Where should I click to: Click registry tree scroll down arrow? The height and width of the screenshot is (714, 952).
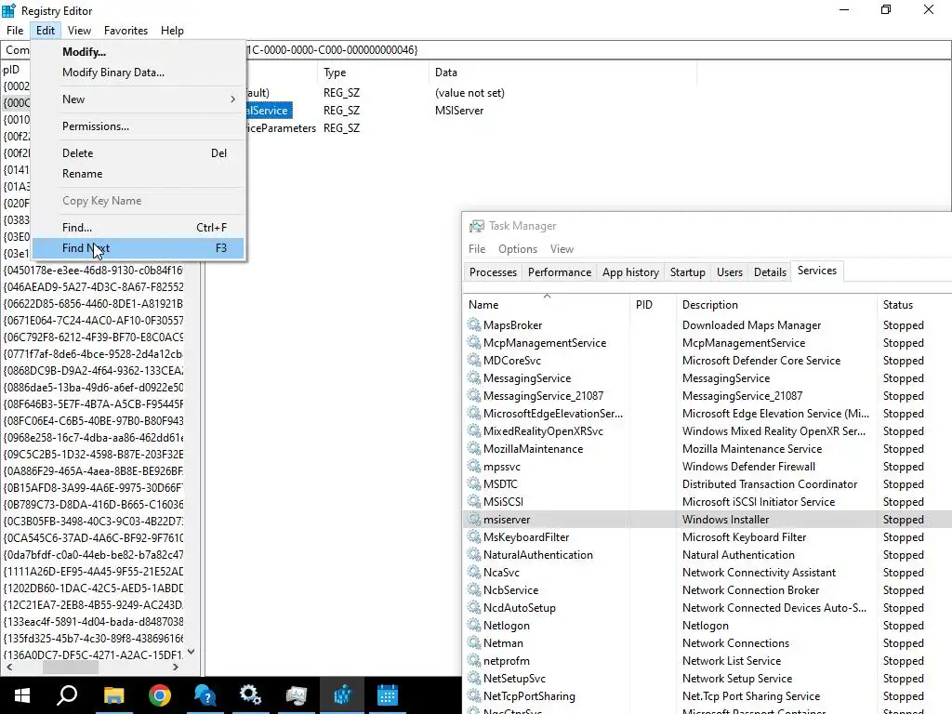pyautogui.click(x=192, y=652)
